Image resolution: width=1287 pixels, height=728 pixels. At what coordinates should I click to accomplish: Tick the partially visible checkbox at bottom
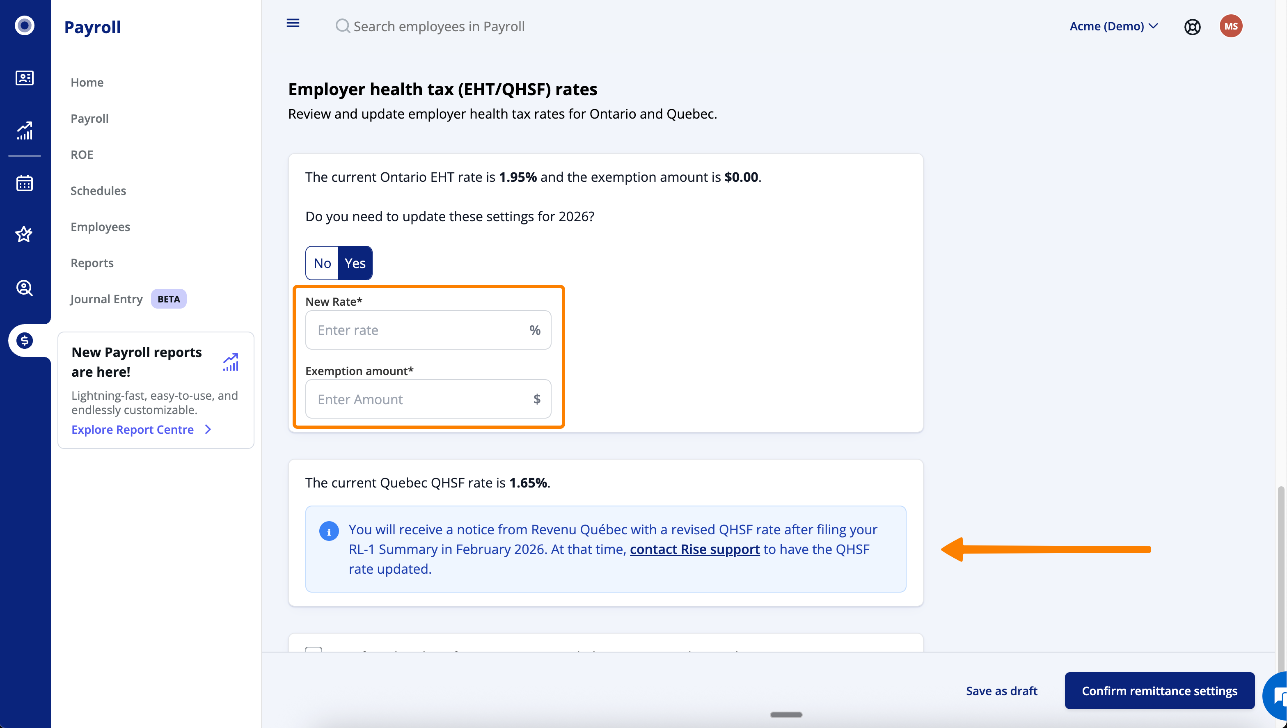coord(314,649)
